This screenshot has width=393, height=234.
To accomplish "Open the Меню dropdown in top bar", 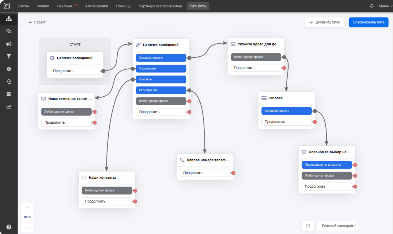I will pyautogui.click(x=385, y=6).
